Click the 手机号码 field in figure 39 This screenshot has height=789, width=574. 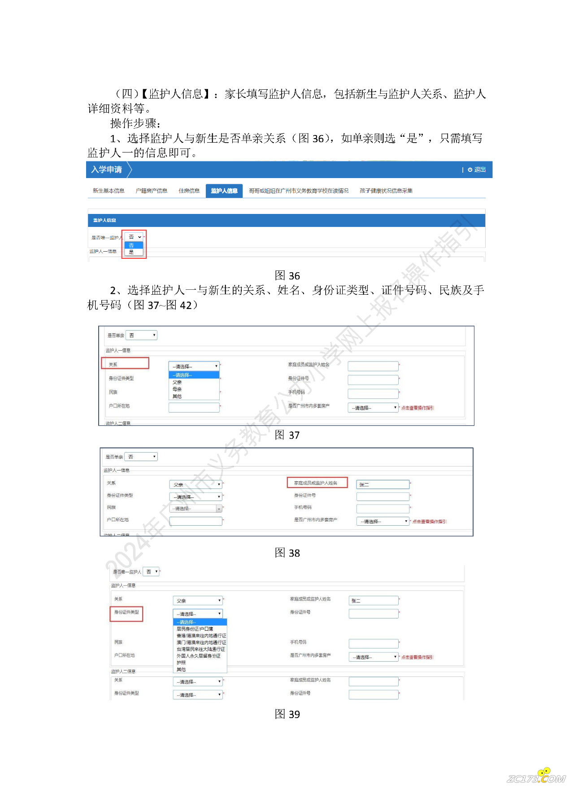(x=374, y=644)
